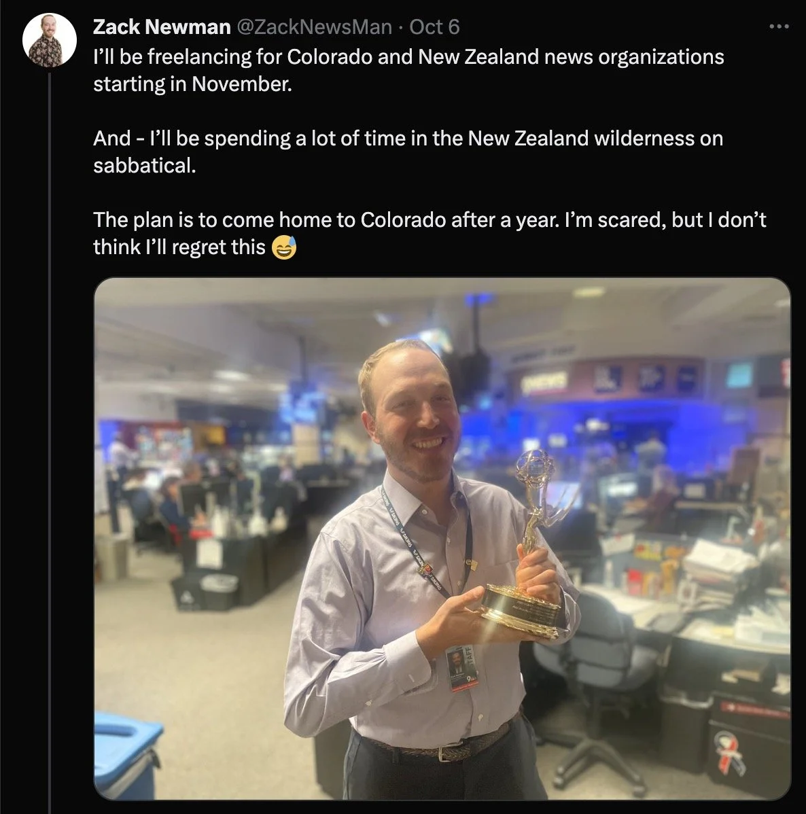Viewport: 806px width, 814px height.
Task: Open the @ZackNewsMan handle link
Action: coord(314,27)
